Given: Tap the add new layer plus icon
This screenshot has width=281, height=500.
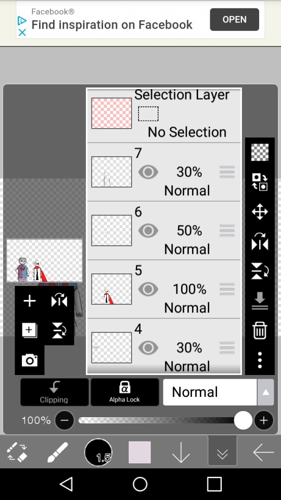Looking at the screenshot, I should [30, 301].
